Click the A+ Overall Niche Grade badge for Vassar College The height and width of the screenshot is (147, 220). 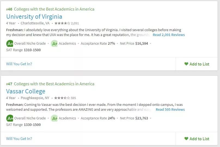(10, 118)
